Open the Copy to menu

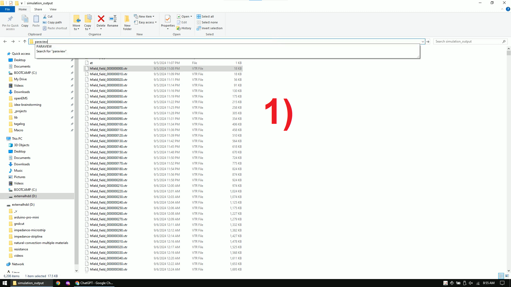(88, 23)
